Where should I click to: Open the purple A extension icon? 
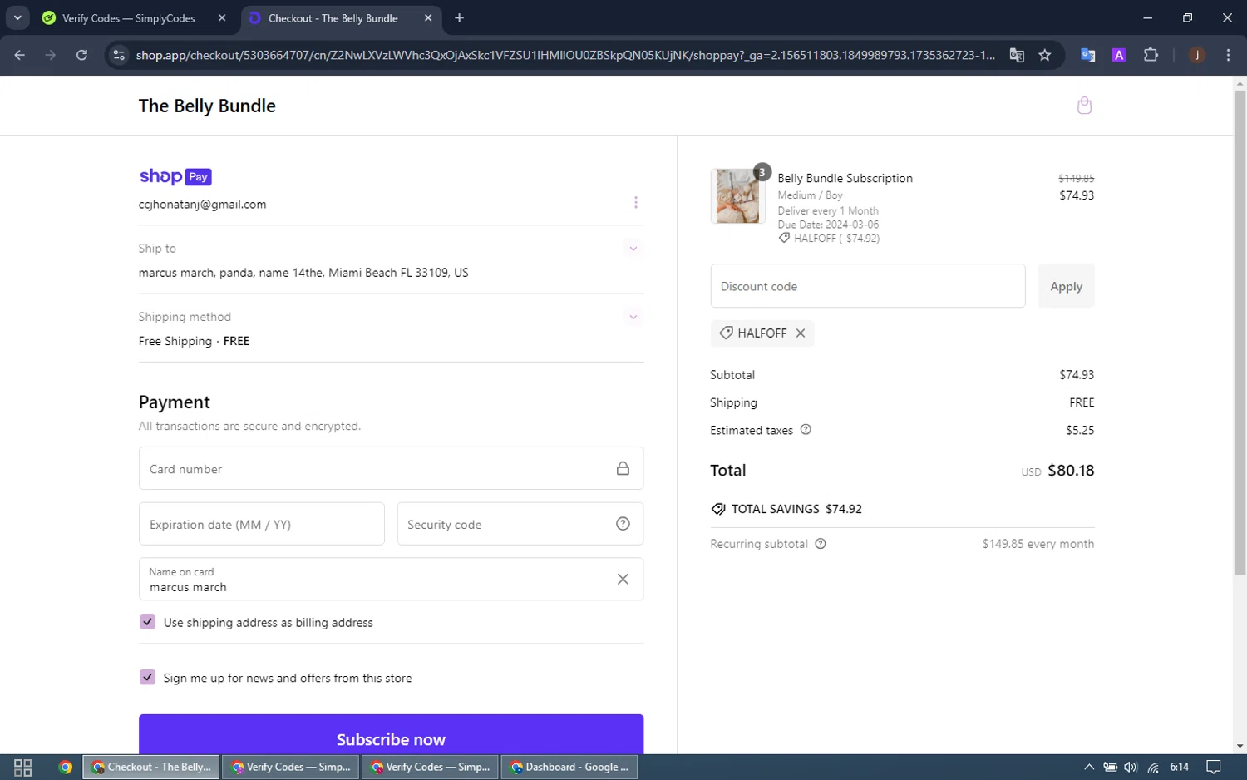(1119, 55)
